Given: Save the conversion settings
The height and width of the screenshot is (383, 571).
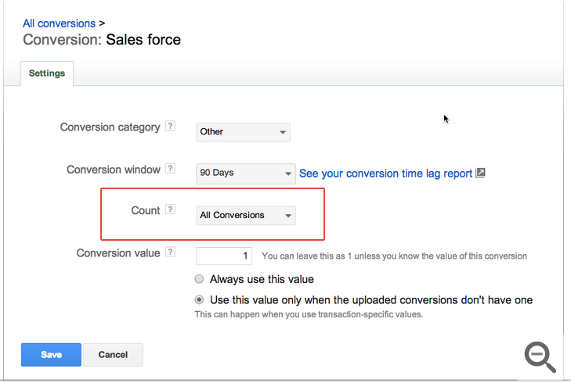Looking at the screenshot, I should coord(51,355).
